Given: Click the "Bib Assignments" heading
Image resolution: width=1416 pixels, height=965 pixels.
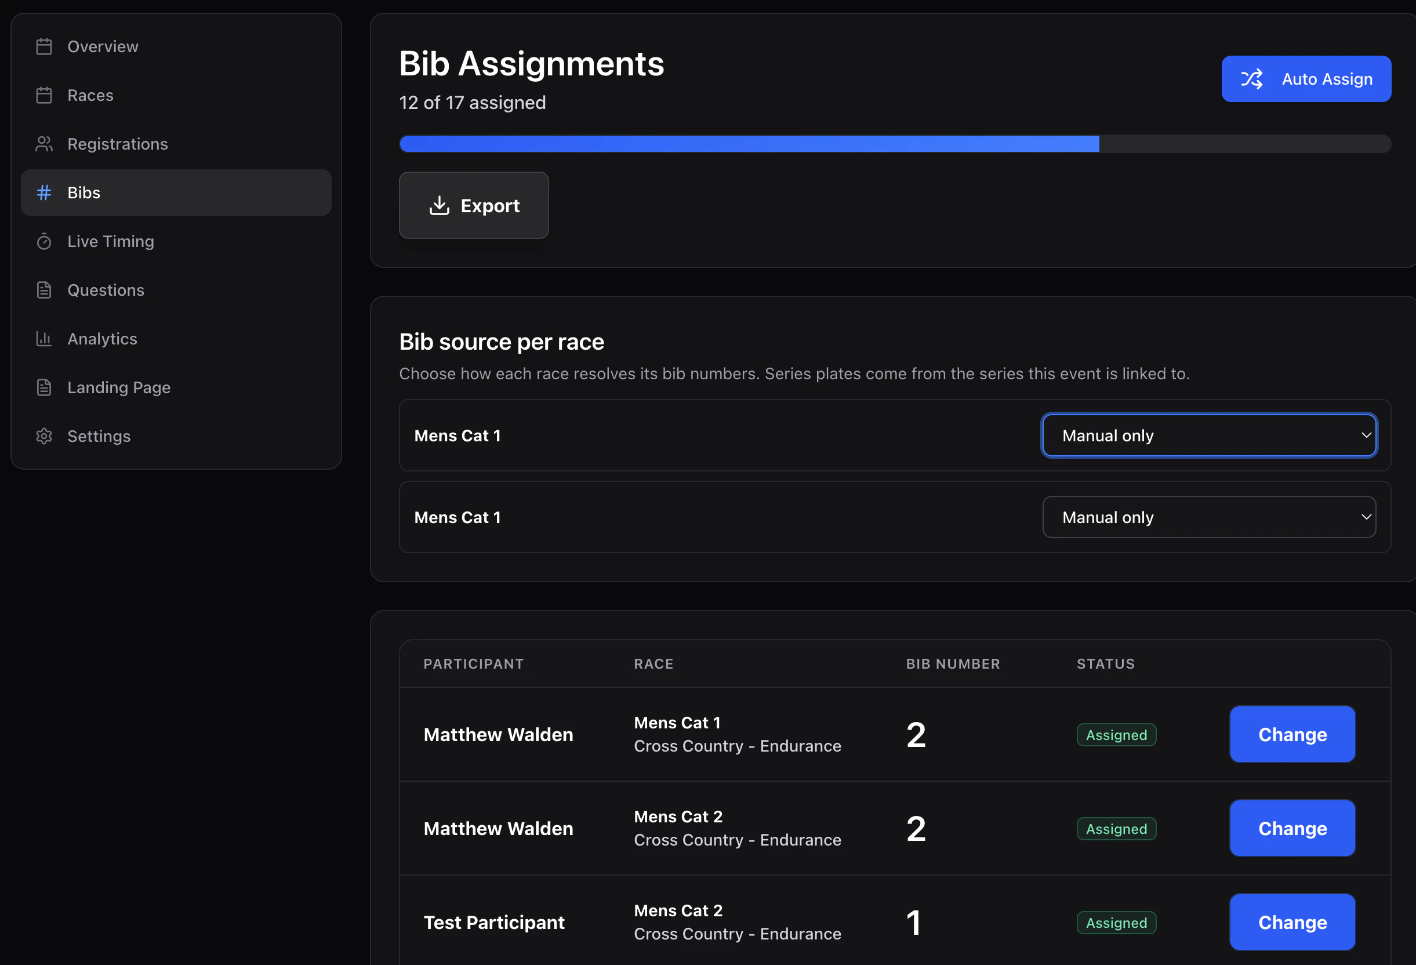Looking at the screenshot, I should tap(531, 64).
